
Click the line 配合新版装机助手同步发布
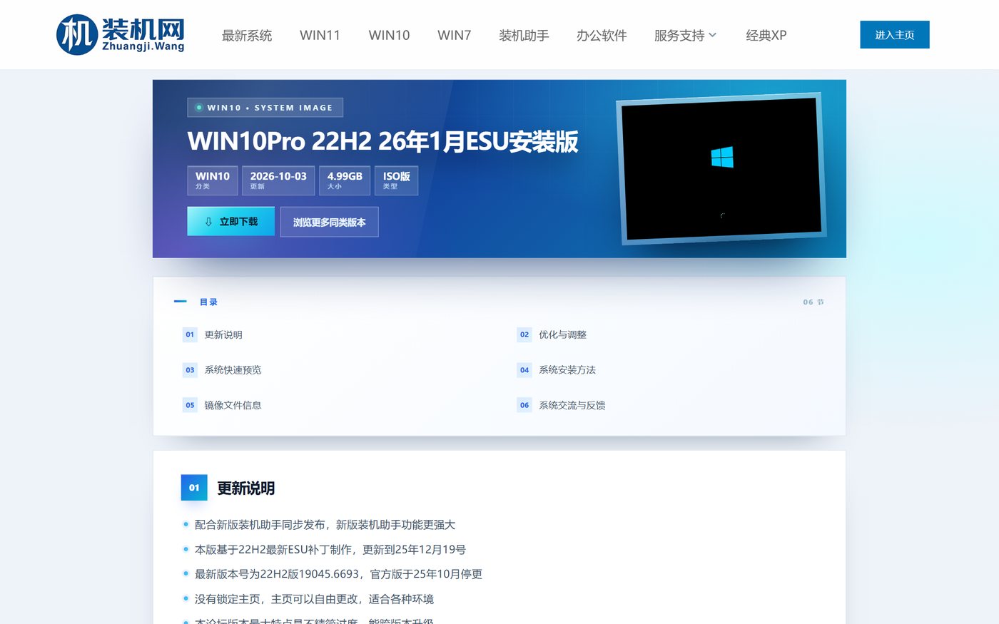[x=325, y=525]
